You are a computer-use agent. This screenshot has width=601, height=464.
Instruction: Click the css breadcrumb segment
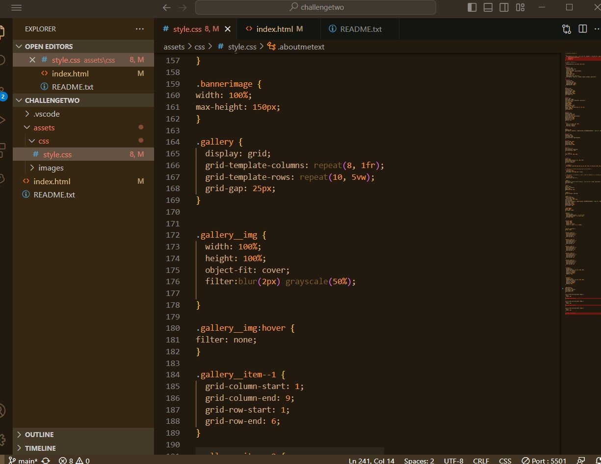(200, 47)
